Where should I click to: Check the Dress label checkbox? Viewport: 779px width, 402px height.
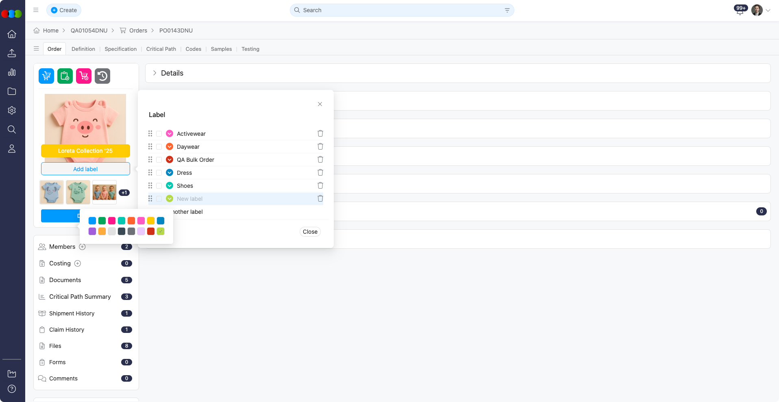[x=159, y=173]
